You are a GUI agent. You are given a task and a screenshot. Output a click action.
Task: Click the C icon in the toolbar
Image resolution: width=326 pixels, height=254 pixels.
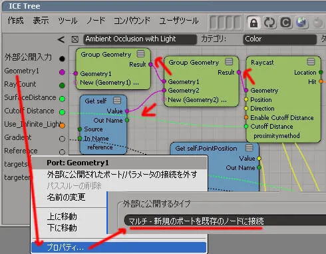(285, 23)
